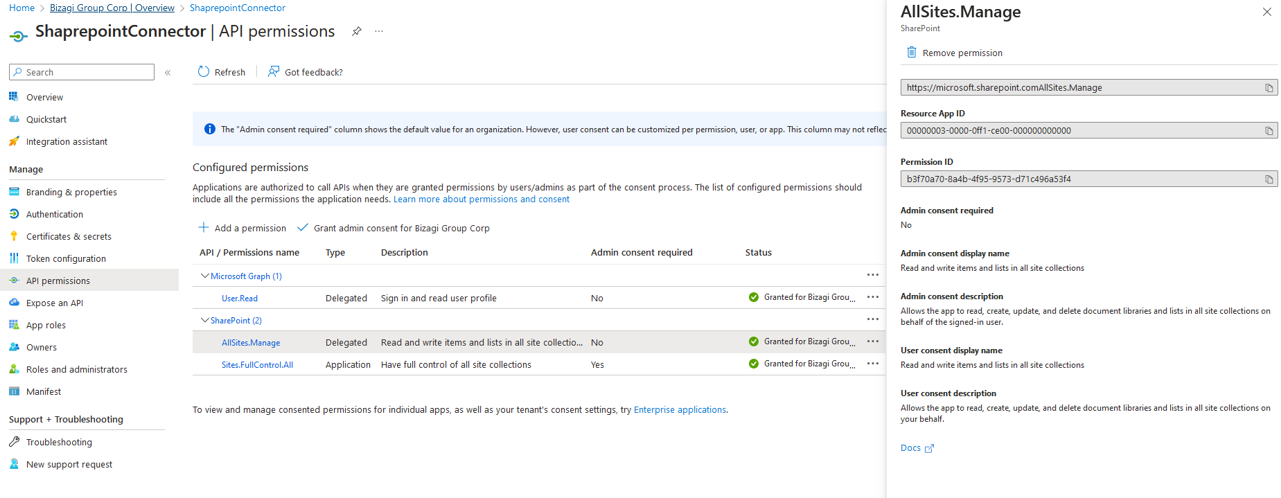This screenshot has height=498, width=1281.
Task: Open the Enterprise applications link
Action: coord(680,409)
